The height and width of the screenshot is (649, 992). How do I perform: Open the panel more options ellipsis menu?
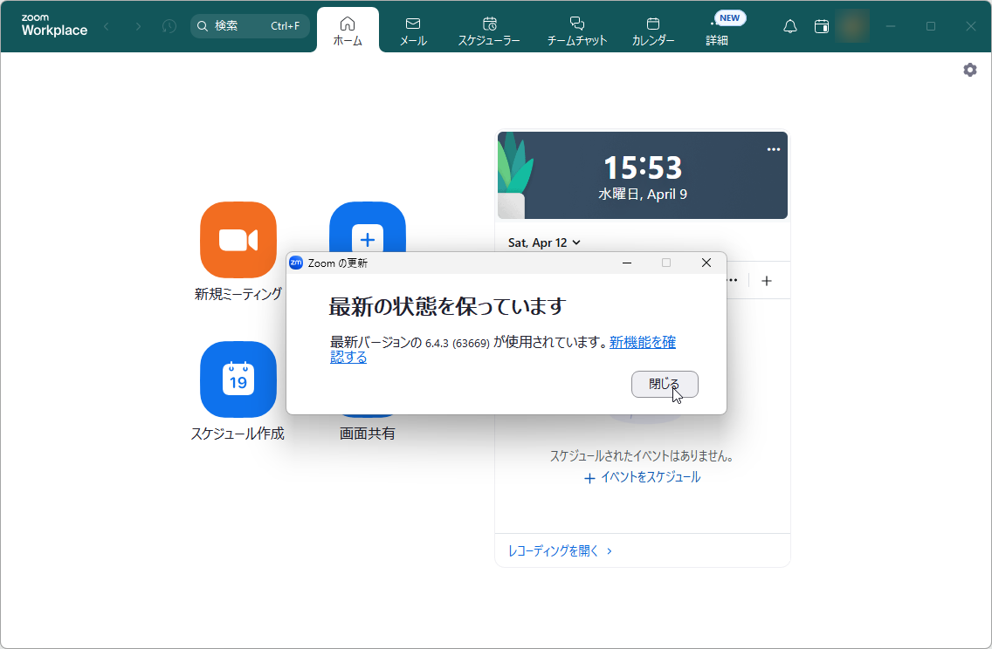pyautogui.click(x=733, y=280)
